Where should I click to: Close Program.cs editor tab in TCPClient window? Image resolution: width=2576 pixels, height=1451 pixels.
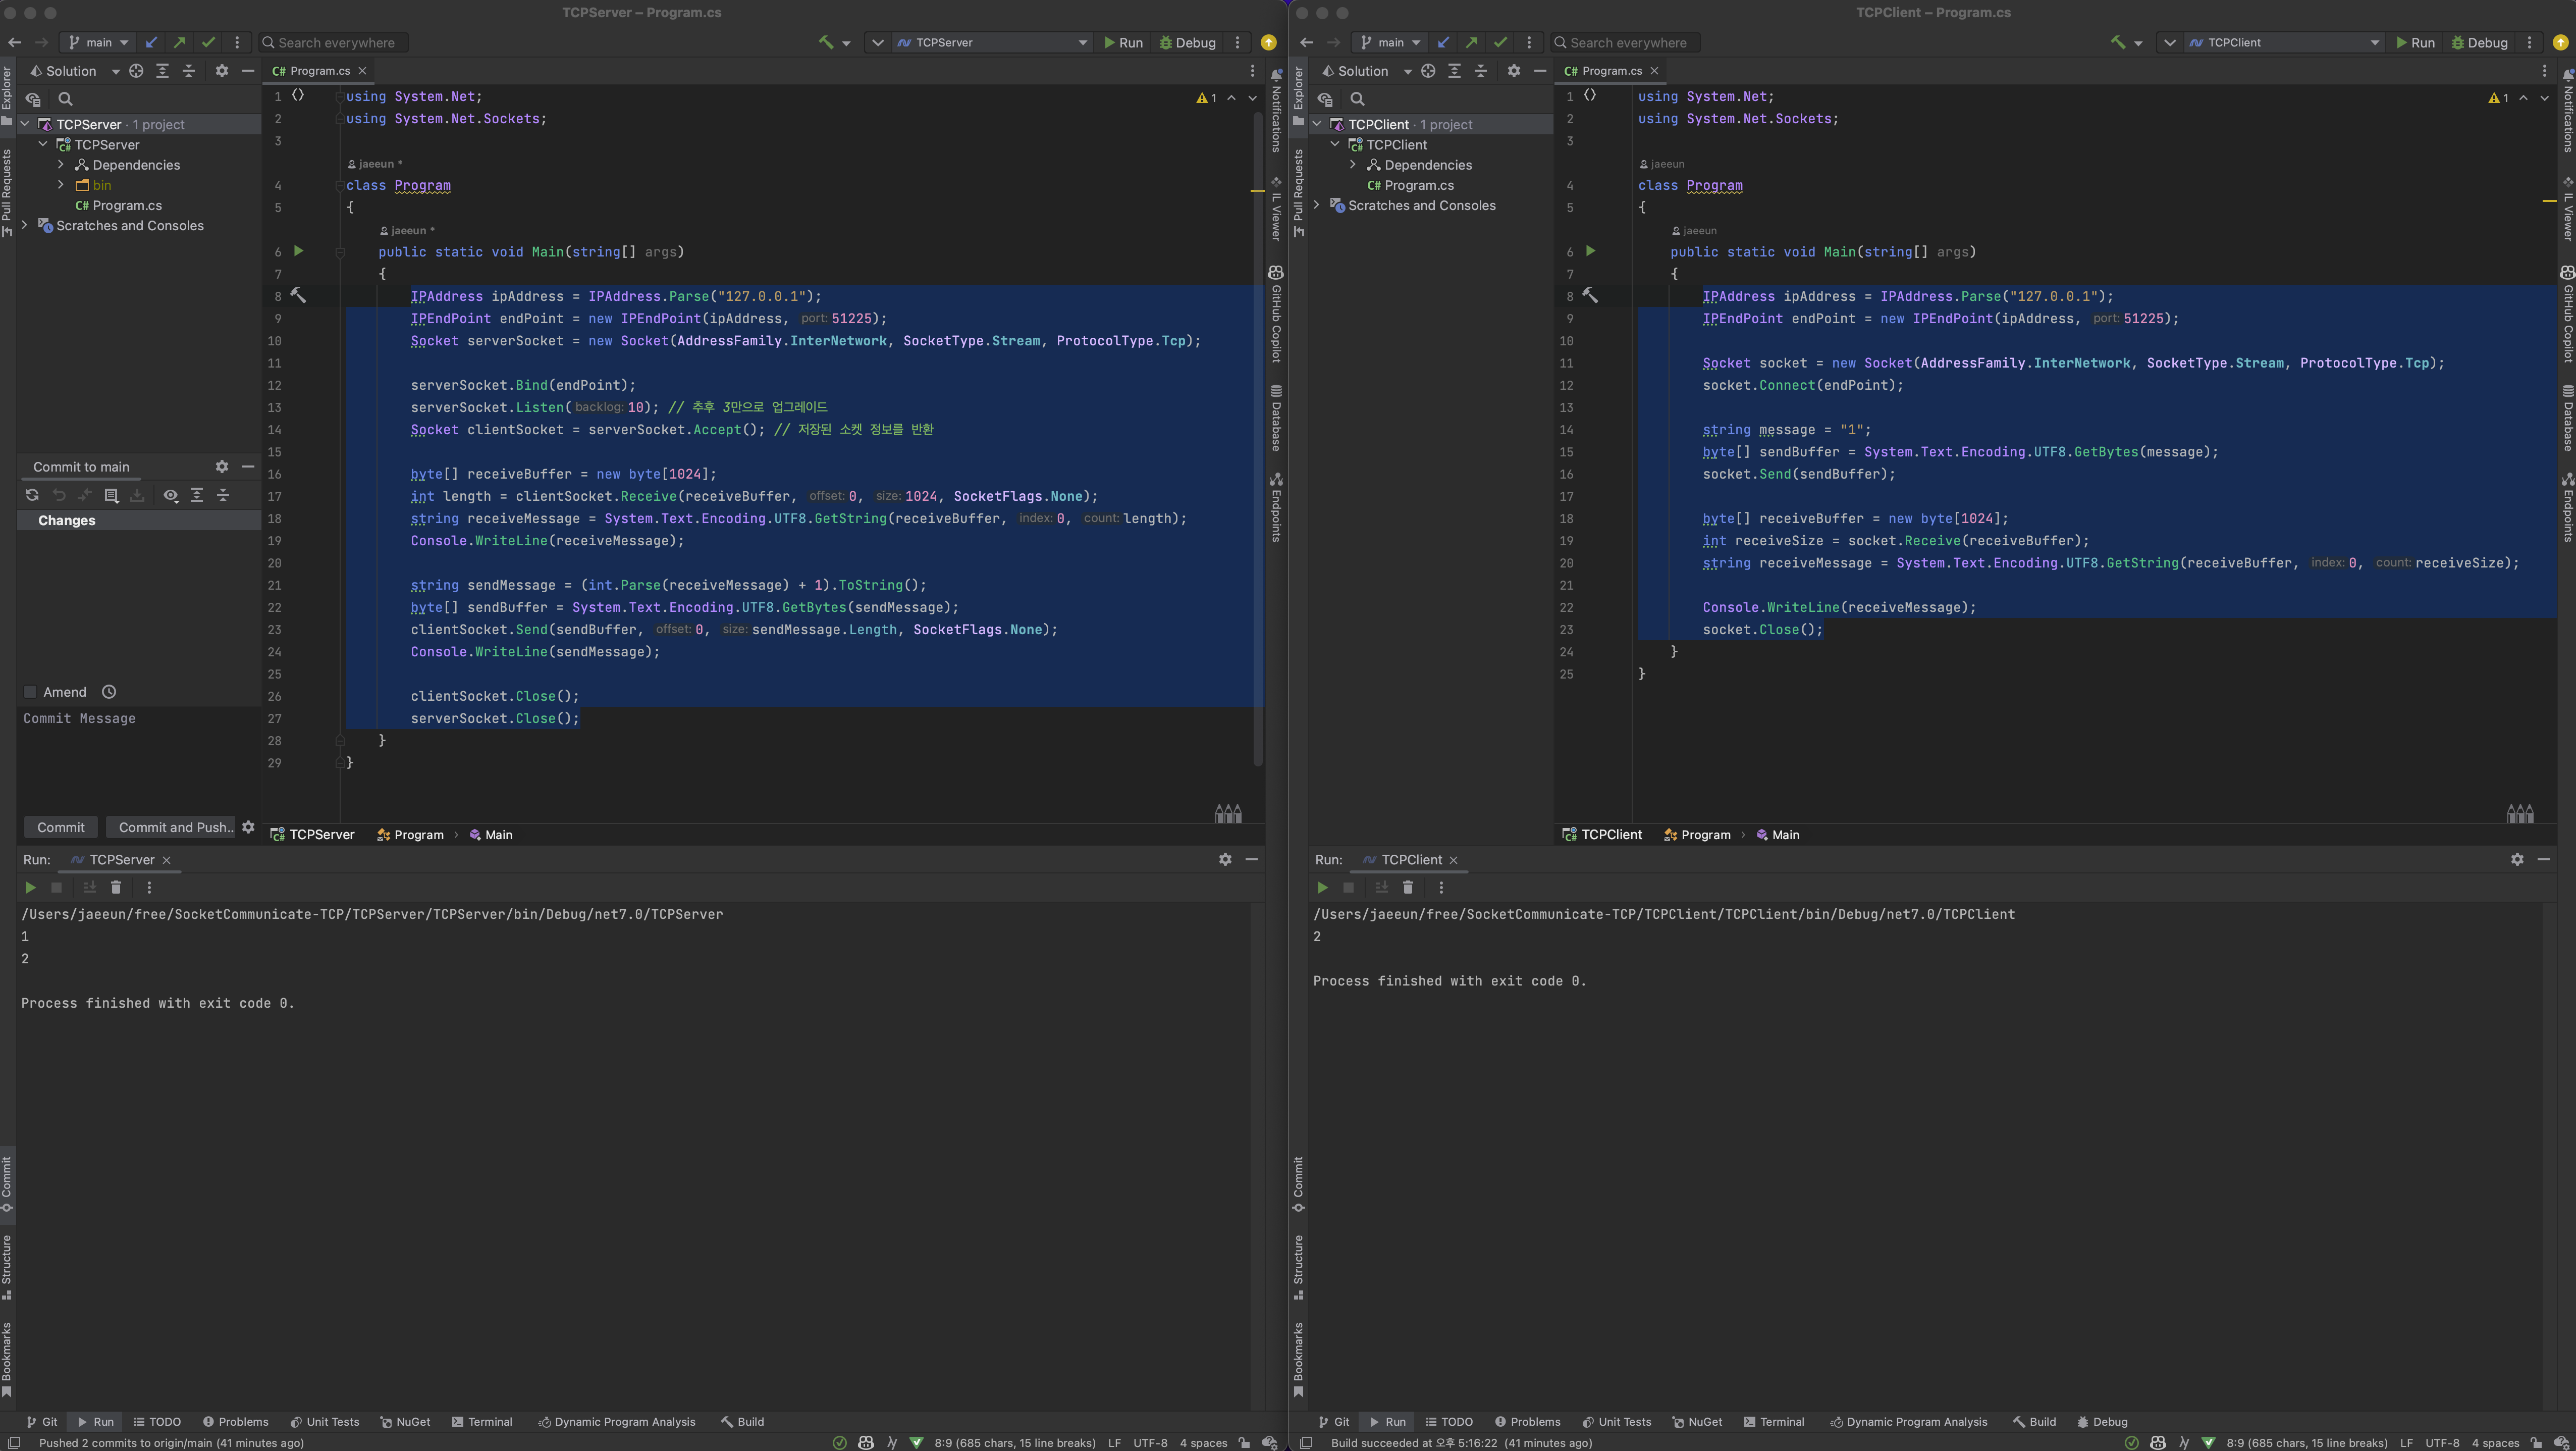(1654, 71)
